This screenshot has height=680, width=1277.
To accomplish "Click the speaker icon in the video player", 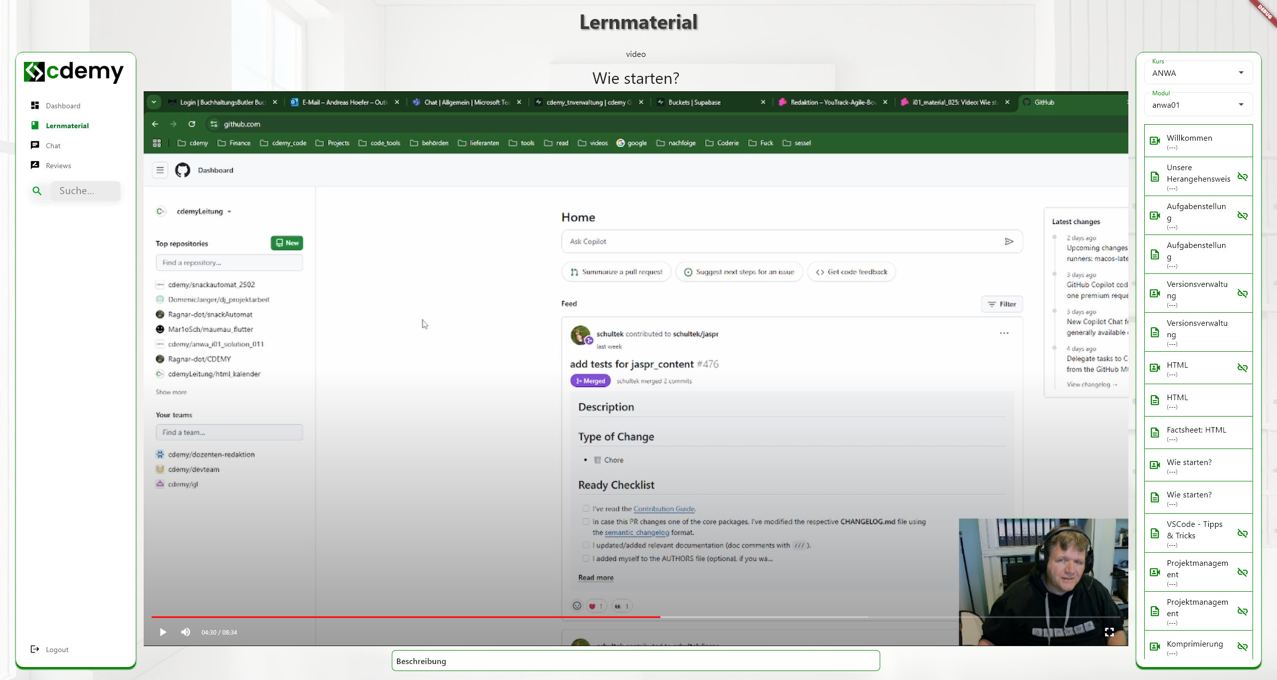I will 186,632.
